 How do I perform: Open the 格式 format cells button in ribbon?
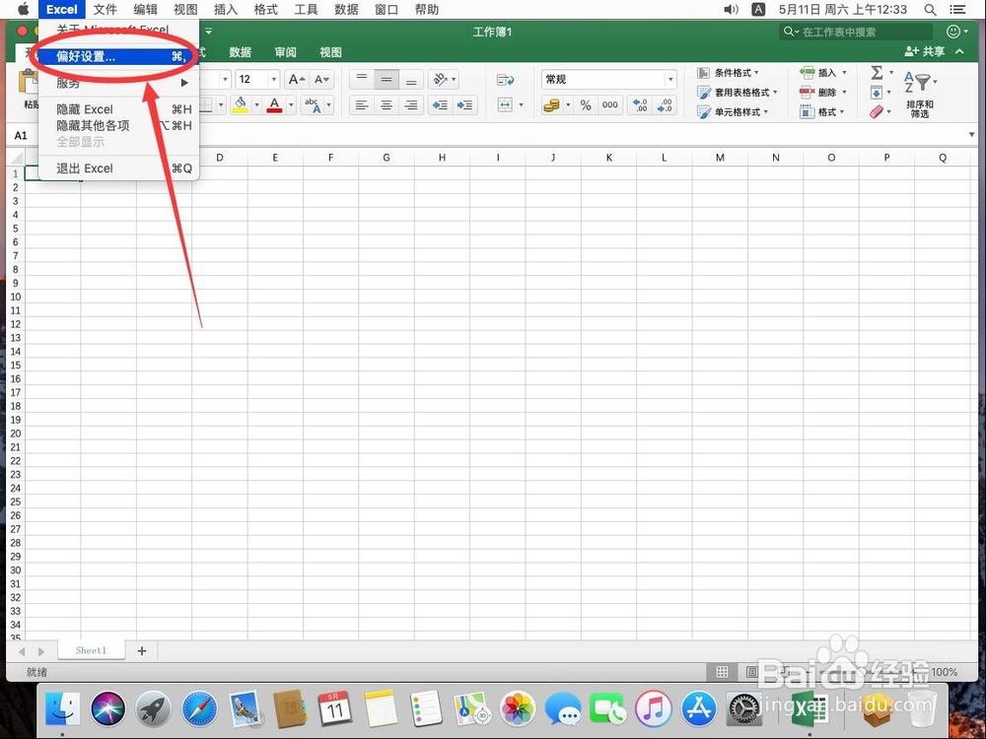tap(822, 112)
